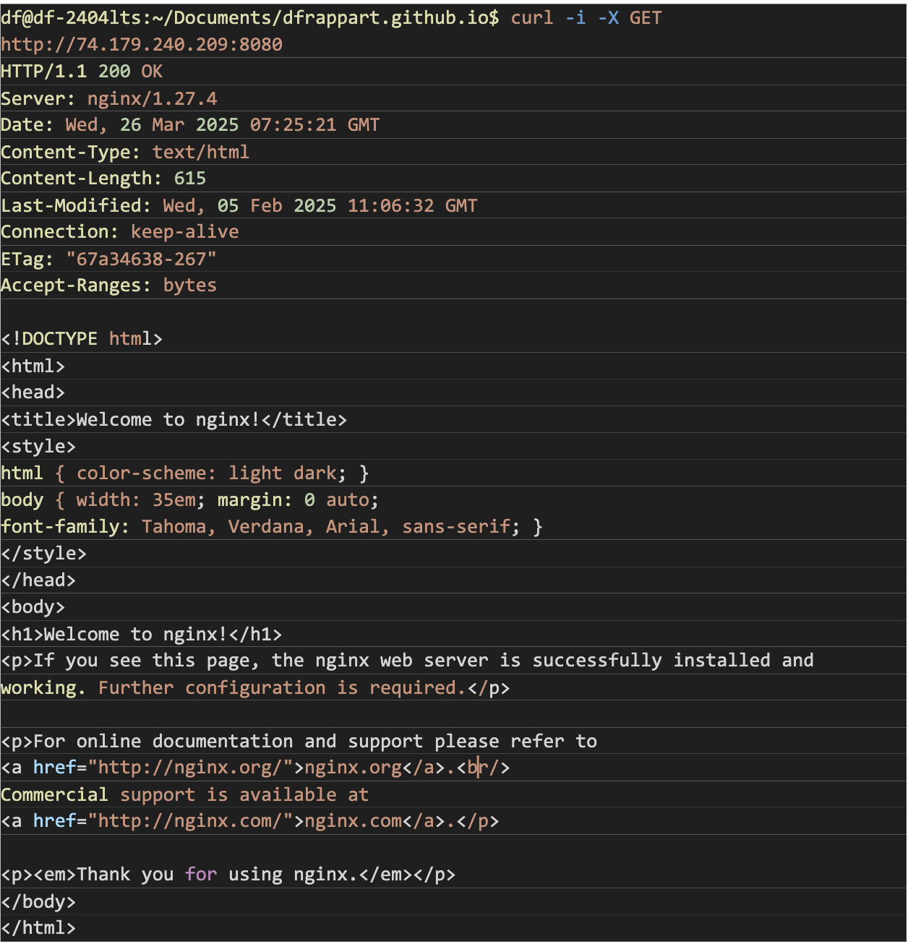The image size is (908, 944).
Task: Click the Accept-Ranges bytes header
Action: [108, 286]
